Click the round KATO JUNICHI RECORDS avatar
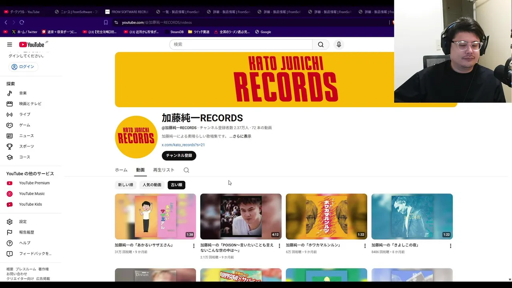The height and width of the screenshot is (288, 512). pos(136,137)
